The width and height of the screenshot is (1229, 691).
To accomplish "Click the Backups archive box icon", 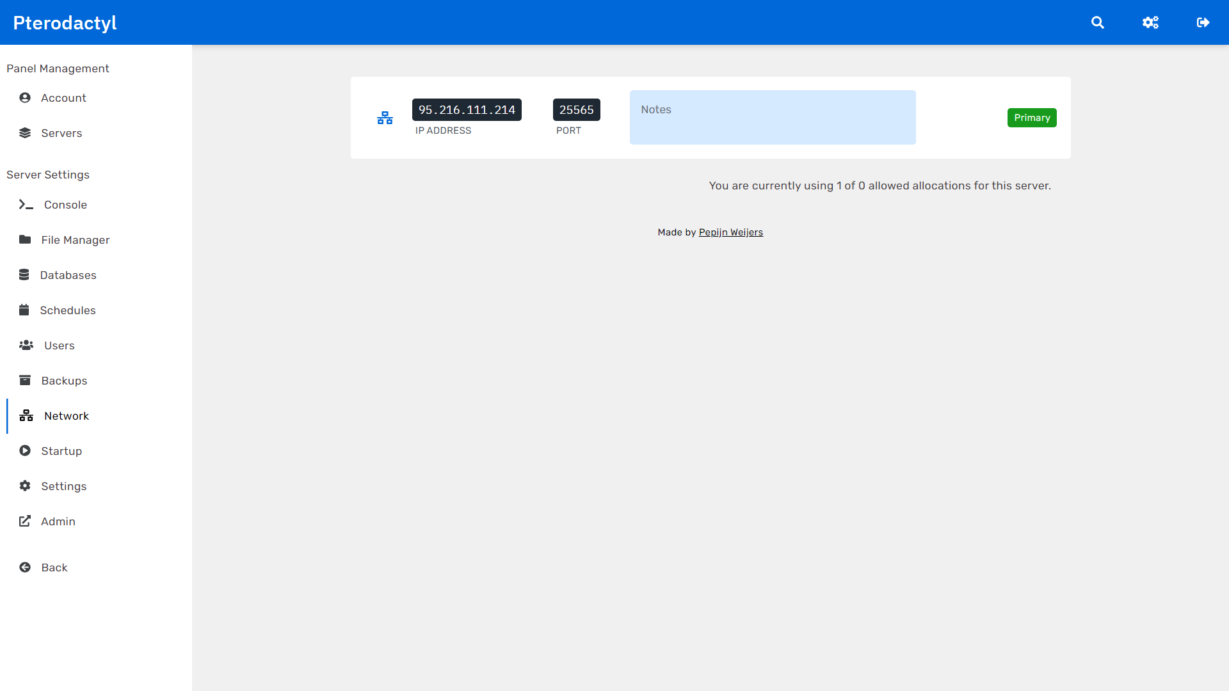I will pos(25,381).
